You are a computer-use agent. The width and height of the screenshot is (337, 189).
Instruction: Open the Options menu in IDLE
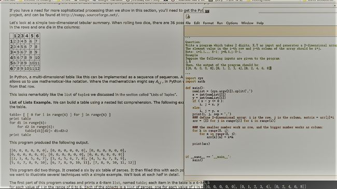[x=232, y=23]
